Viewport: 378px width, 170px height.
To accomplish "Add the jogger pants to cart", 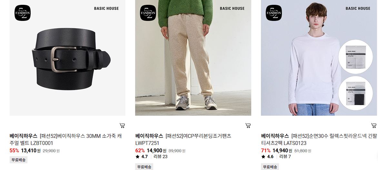I will [x=248, y=125].
